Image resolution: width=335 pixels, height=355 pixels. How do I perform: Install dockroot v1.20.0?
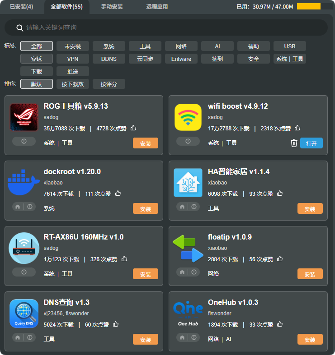(146, 208)
